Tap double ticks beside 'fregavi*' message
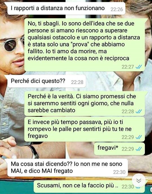 (138, 149)
